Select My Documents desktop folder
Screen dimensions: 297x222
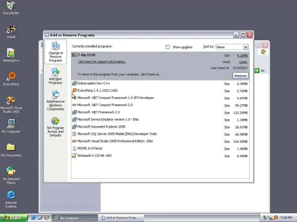[x=11, y=150]
